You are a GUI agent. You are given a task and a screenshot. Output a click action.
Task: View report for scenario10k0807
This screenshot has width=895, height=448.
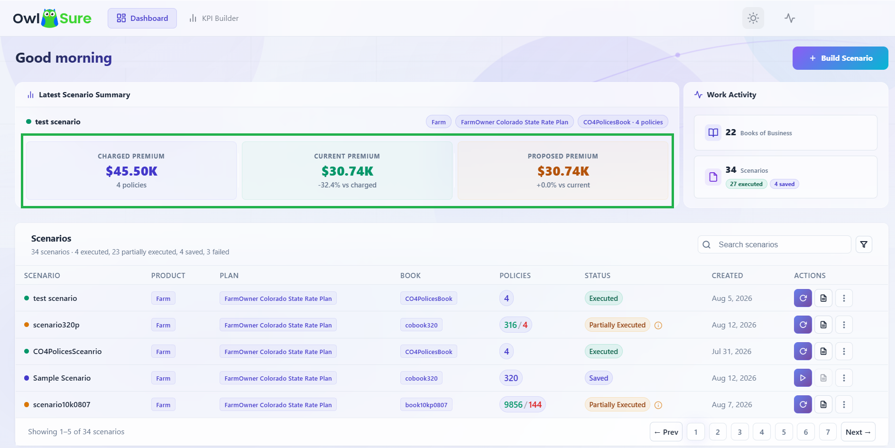click(x=823, y=404)
